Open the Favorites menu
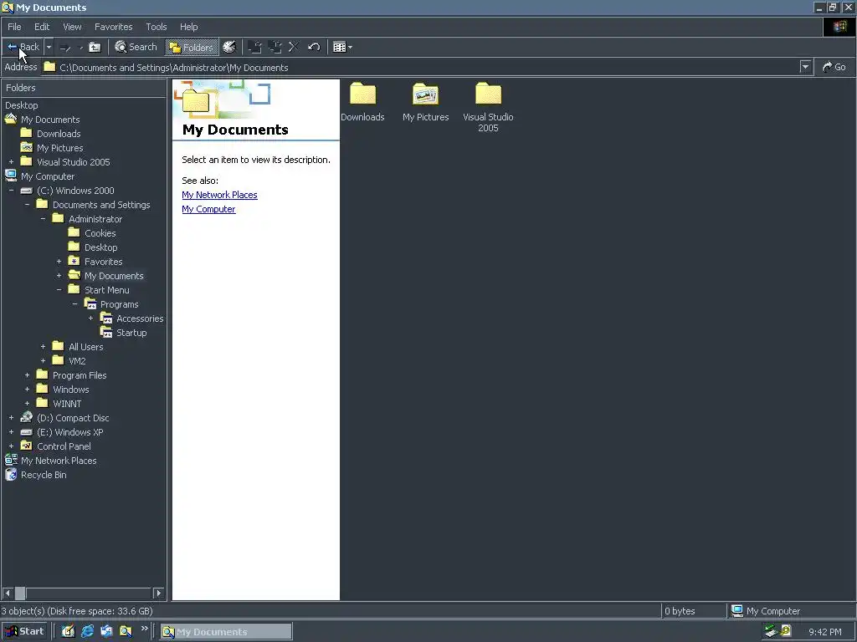The height and width of the screenshot is (642, 857). (x=113, y=27)
